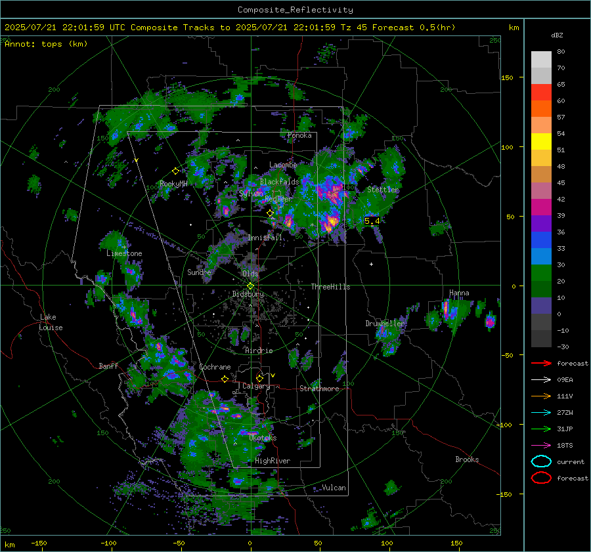Click the Drumheller city label

click(x=385, y=324)
